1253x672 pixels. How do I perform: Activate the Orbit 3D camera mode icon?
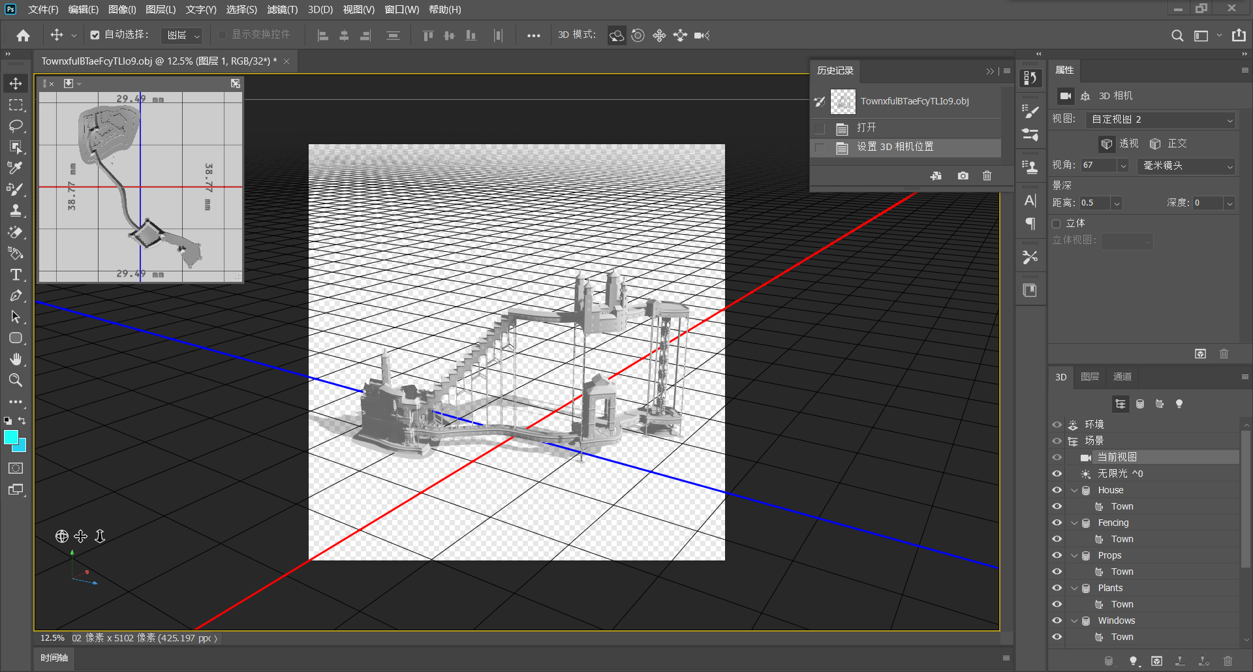617,35
